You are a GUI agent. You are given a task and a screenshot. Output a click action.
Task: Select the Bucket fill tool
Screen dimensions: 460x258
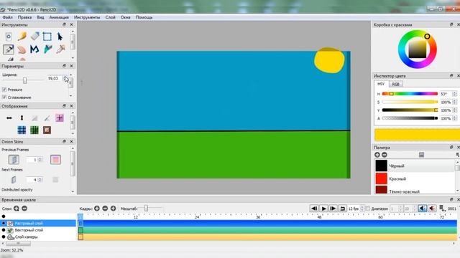(x=60, y=49)
